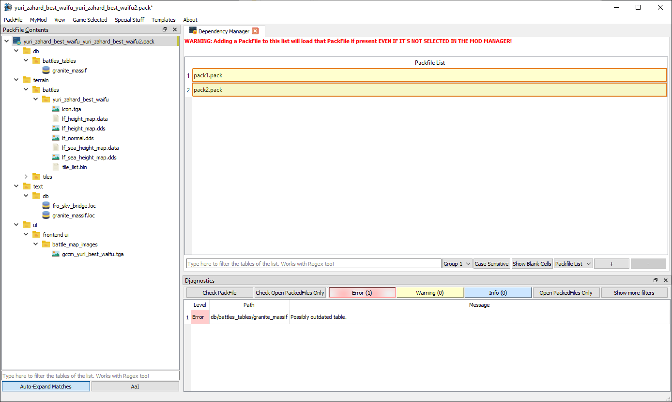Select the pack1.pack row
Viewport: 672px width, 402px height.
tap(429, 75)
